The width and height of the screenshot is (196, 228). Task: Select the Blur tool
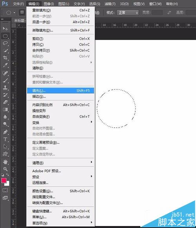(5, 117)
